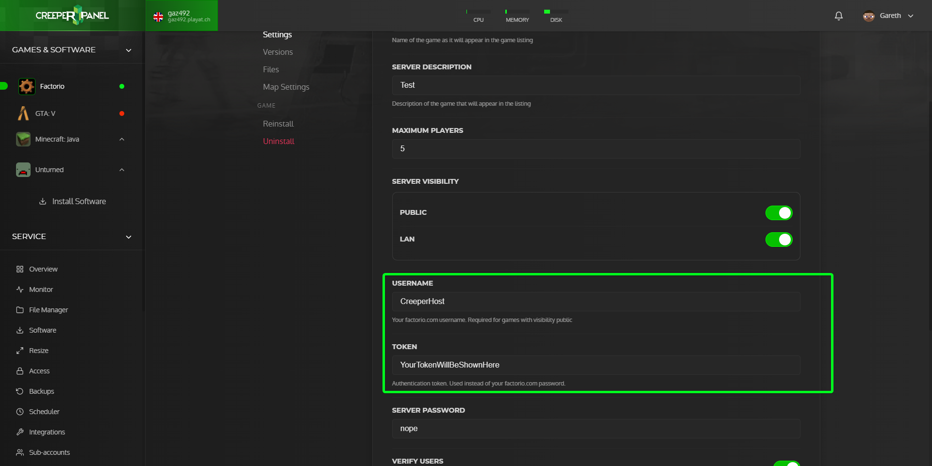Image resolution: width=932 pixels, height=466 pixels.
Task: Click the Overview grid icon
Action: pos(20,269)
